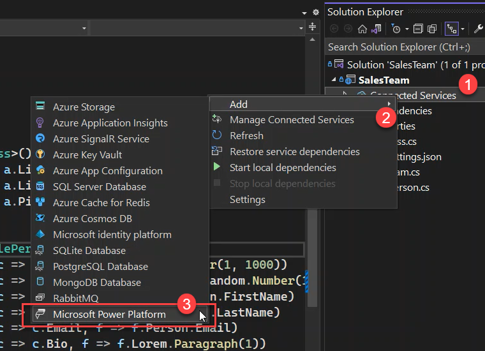485x351 pixels.
Task: Click the editor split window icon
Action: pos(313,27)
